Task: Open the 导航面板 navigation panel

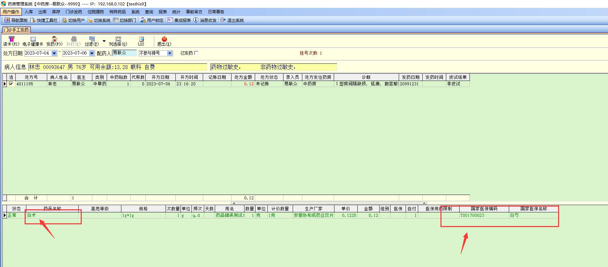Action: pyautogui.click(x=16, y=20)
